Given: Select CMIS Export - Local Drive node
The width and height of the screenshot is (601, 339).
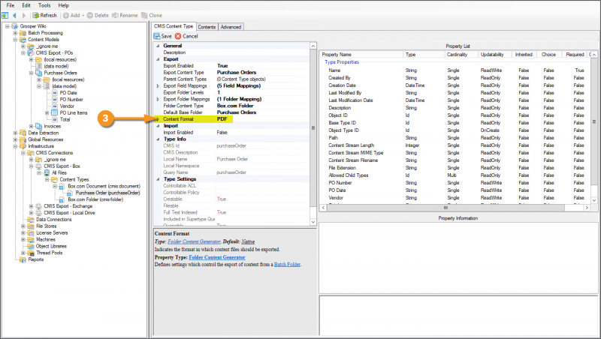Looking at the screenshot, I should [x=69, y=213].
